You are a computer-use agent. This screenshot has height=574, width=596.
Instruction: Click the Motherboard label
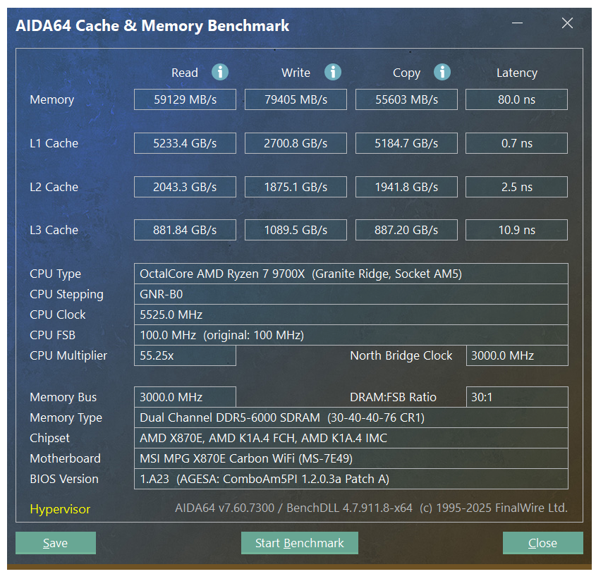tap(66, 459)
